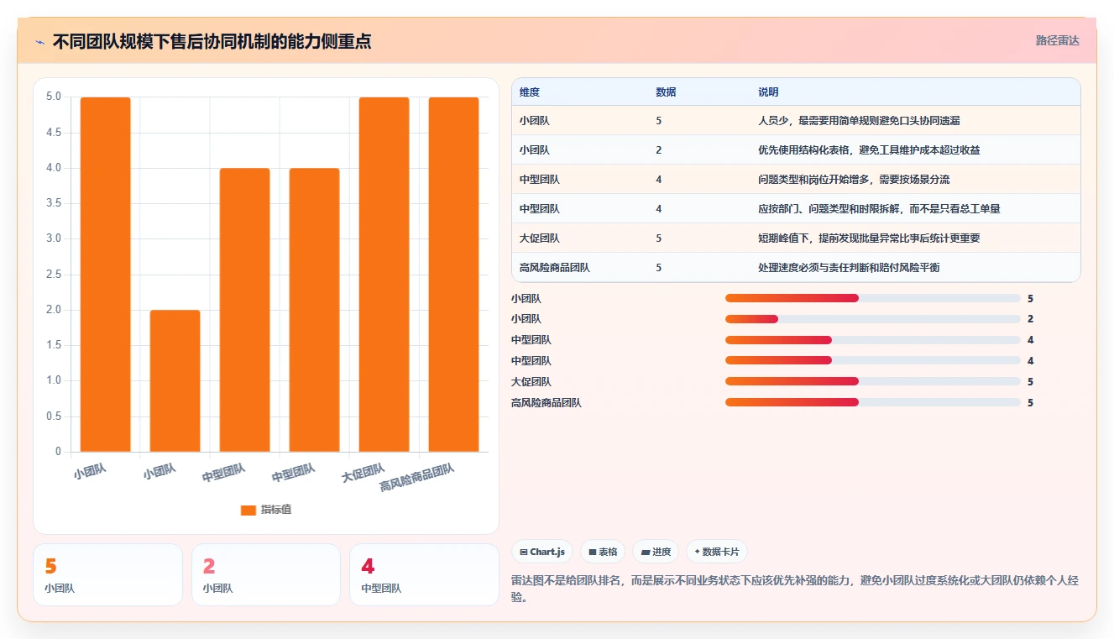Screen dimensions: 1114x639
Task: Click the title 不同团队规模下售后协同机制的能力侧重点
Action: tap(212, 41)
